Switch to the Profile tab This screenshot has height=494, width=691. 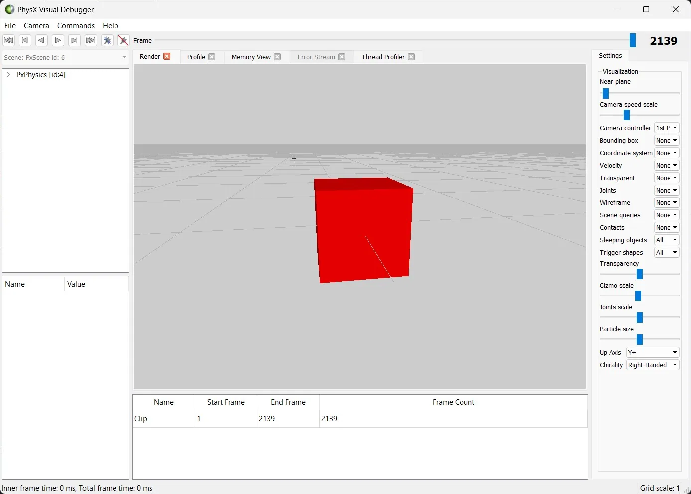(x=196, y=57)
